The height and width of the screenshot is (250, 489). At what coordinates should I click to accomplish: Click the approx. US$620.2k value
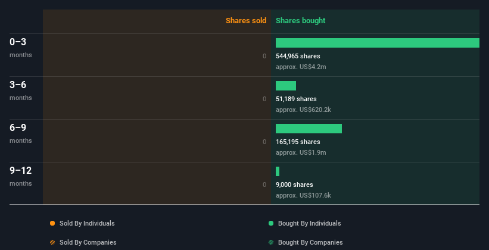click(x=303, y=110)
